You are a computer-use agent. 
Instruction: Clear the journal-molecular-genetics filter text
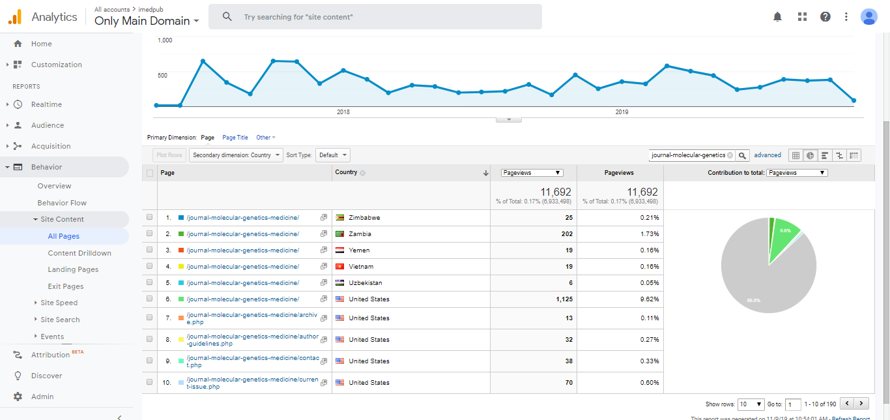tap(730, 155)
